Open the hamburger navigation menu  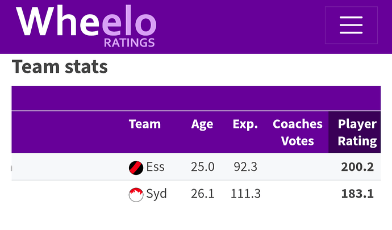(x=351, y=25)
